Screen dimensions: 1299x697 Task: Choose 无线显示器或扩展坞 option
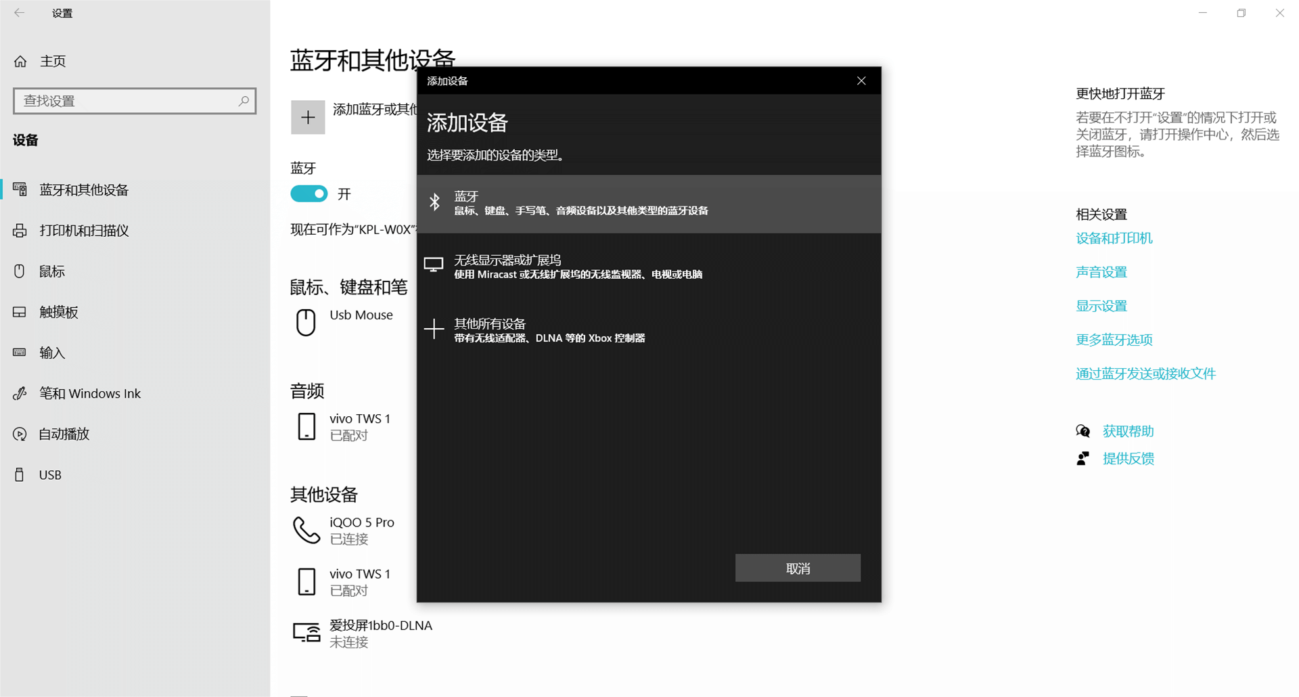point(649,267)
